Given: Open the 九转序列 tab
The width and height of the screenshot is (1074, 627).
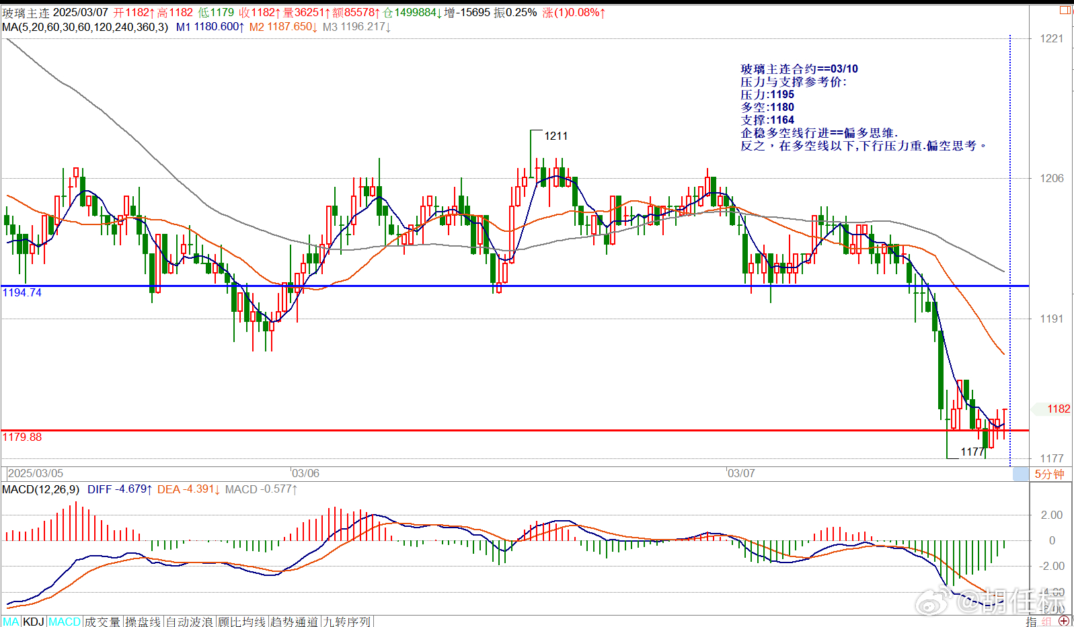Looking at the screenshot, I should coord(347,622).
